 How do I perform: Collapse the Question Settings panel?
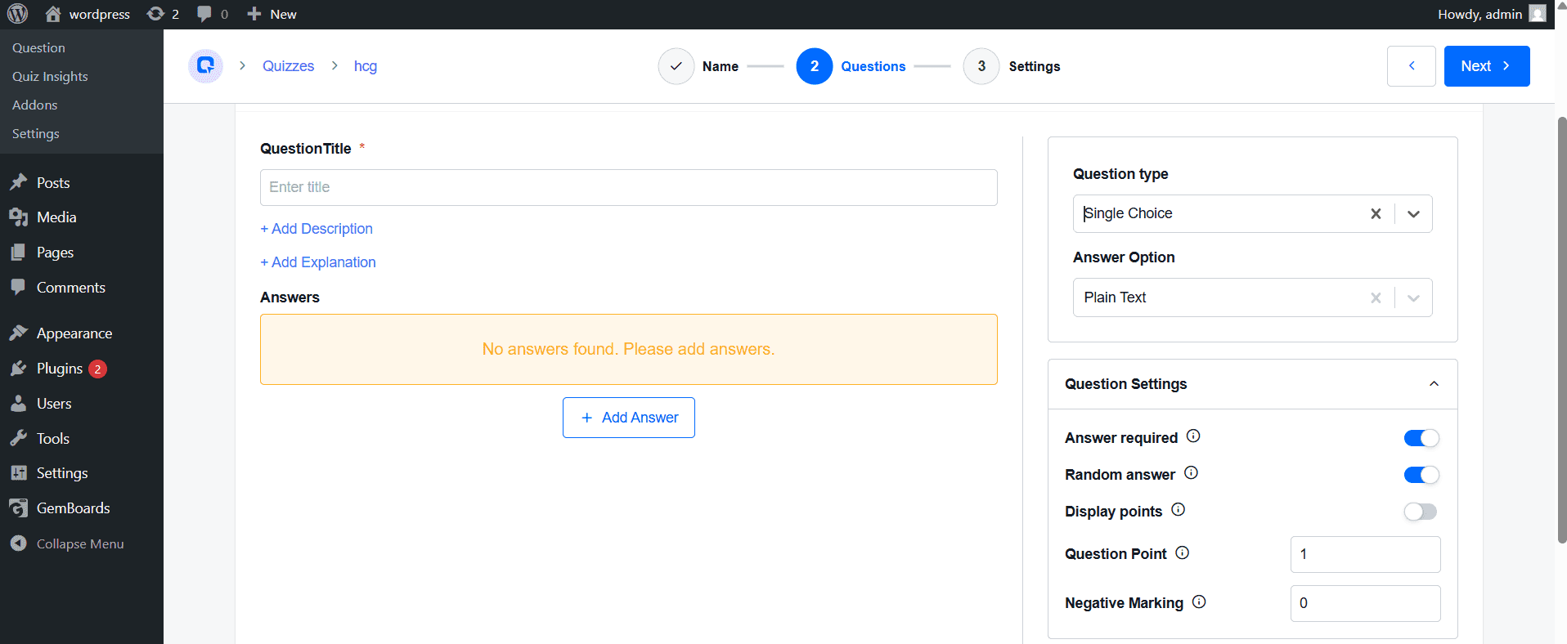[1434, 384]
